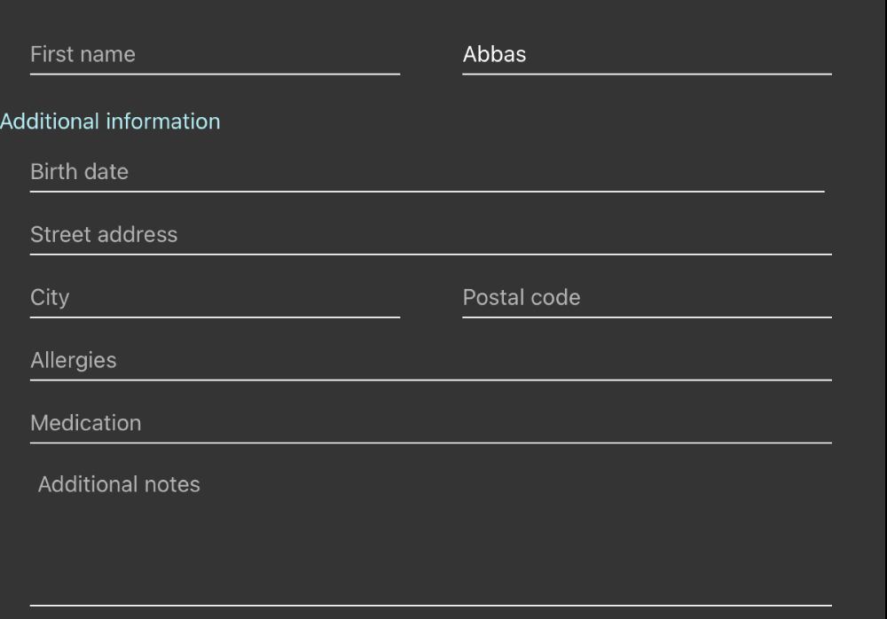Focus the Medication input field

430,424
